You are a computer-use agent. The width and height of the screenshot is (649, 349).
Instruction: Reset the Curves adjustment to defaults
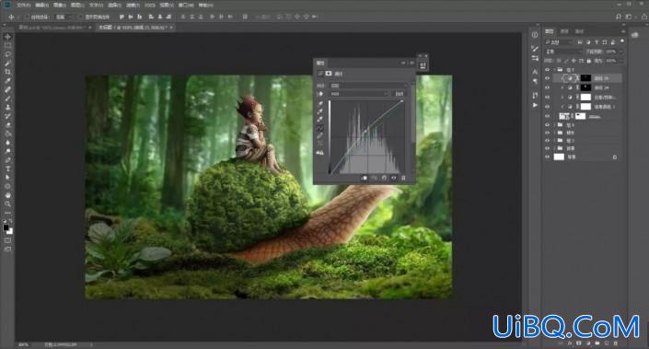click(x=384, y=178)
